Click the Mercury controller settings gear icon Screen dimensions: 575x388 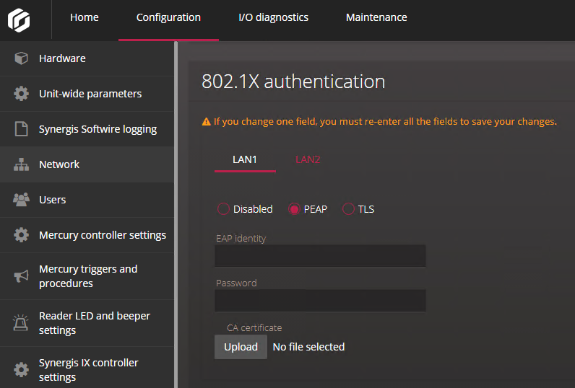[21, 235]
